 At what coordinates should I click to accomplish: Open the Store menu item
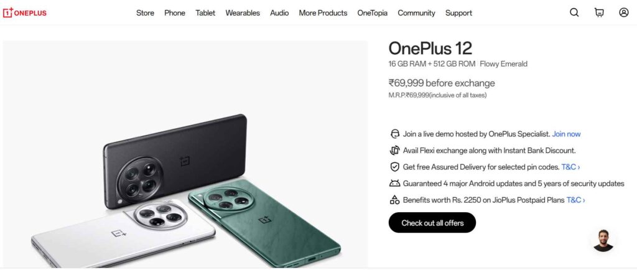[145, 13]
